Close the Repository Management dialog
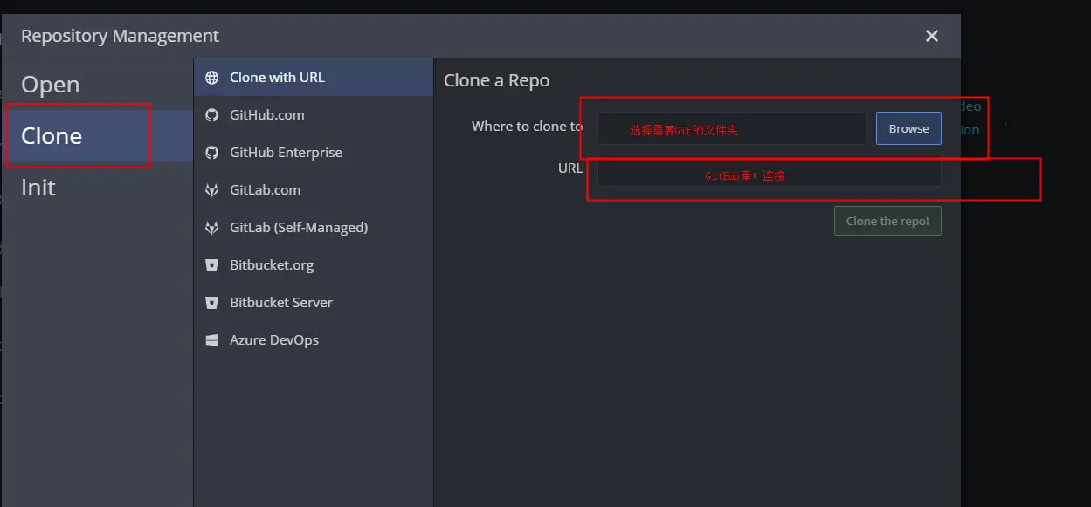The height and width of the screenshot is (507, 1091). point(932,36)
